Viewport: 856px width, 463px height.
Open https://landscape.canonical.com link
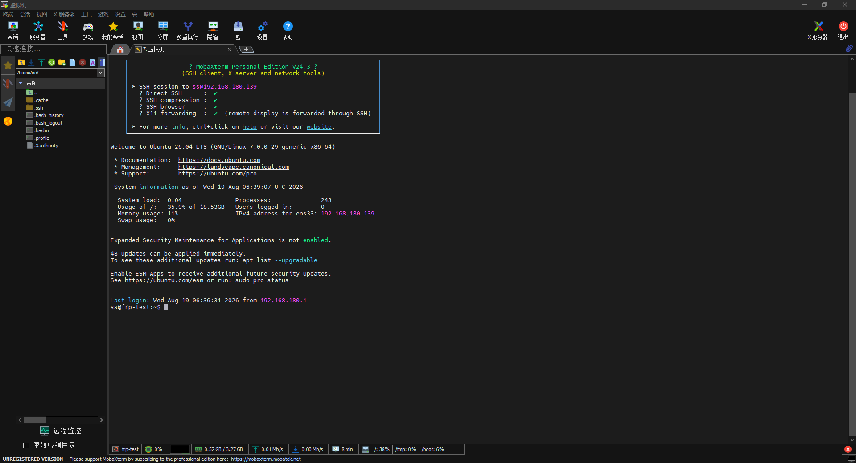pyautogui.click(x=234, y=167)
